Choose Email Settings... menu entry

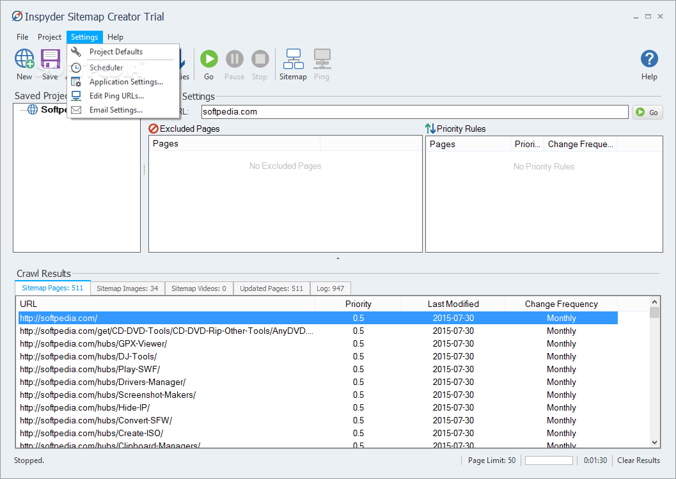pyautogui.click(x=123, y=110)
